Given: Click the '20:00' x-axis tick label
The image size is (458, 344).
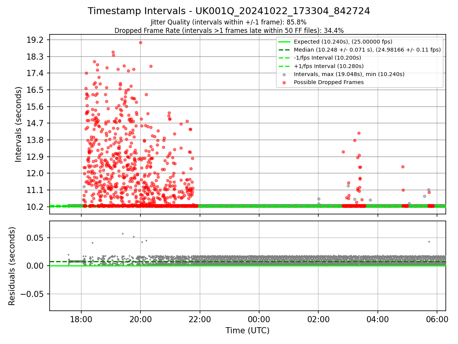Looking at the screenshot, I should coord(140,319).
